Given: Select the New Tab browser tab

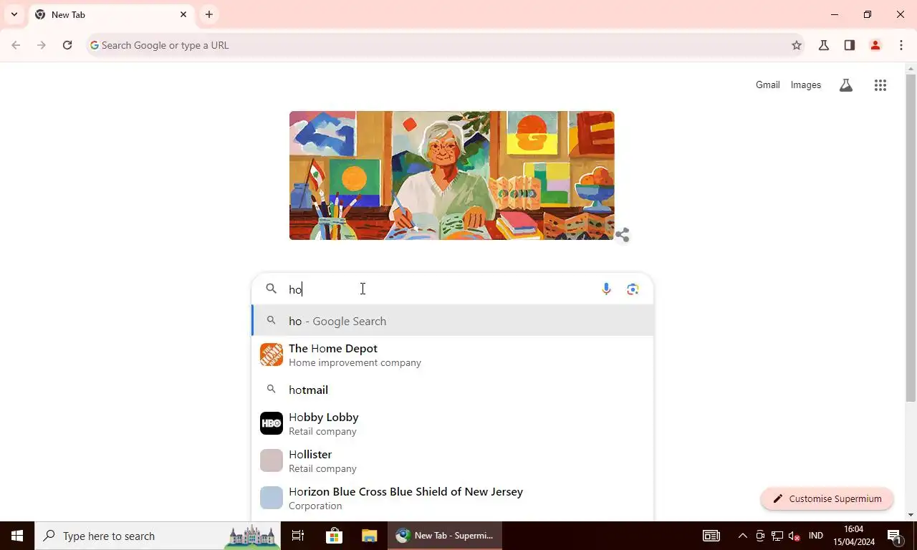Looking at the screenshot, I should tap(111, 14).
